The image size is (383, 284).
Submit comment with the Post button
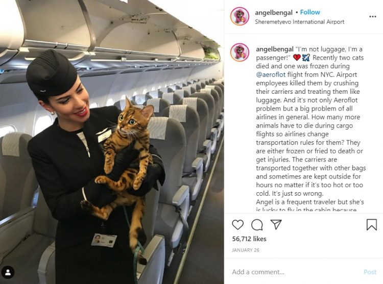tap(370, 272)
